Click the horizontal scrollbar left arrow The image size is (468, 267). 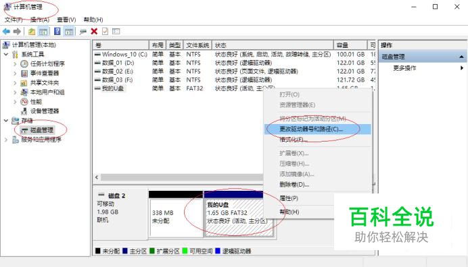pos(97,177)
